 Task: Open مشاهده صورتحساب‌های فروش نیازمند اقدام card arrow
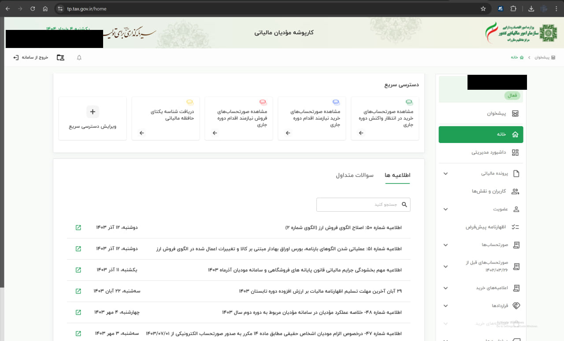pyautogui.click(x=215, y=133)
